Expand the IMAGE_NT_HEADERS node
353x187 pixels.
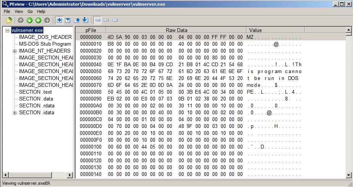click(15, 51)
